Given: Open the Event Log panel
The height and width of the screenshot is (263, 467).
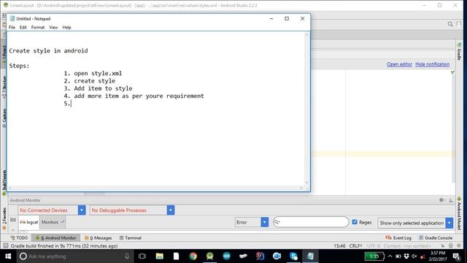Looking at the screenshot, I should (398, 237).
